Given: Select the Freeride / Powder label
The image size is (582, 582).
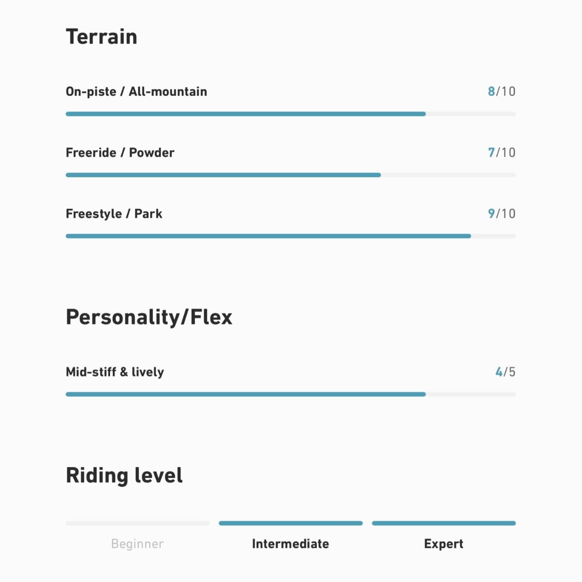Looking at the screenshot, I should [x=120, y=152].
